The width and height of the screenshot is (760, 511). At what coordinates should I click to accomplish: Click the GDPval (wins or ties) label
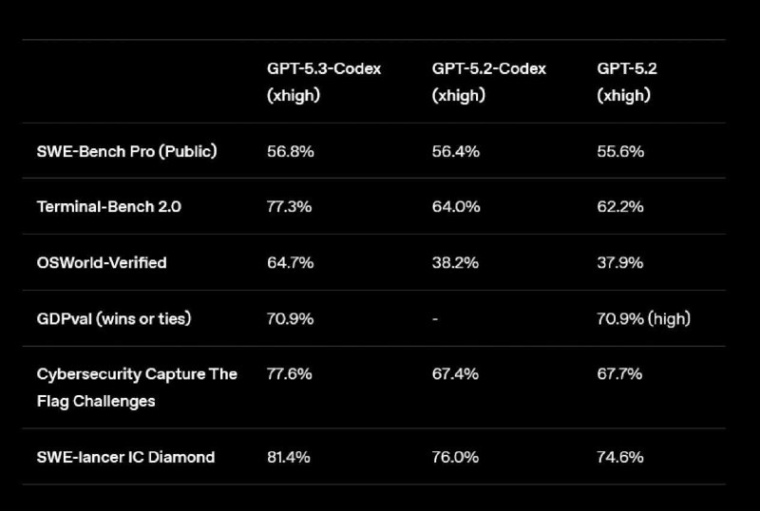tap(114, 318)
